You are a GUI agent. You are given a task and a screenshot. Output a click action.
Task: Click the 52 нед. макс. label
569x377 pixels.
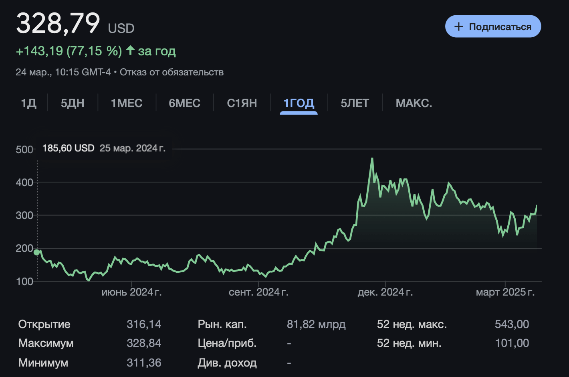click(x=412, y=324)
